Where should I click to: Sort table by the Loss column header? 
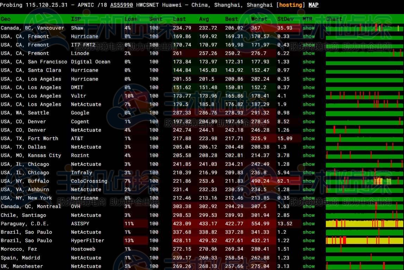[131, 19]
